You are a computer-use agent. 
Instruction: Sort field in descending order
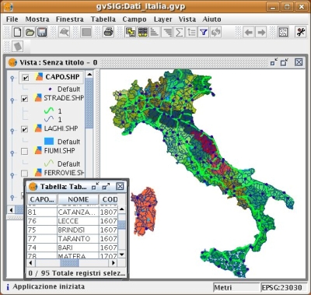point(167,32)
